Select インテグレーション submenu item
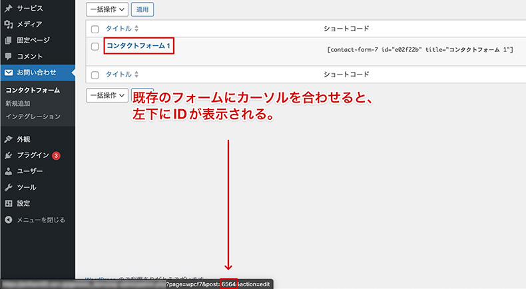This screenshot has width=526, height=289. coord(33,117)
